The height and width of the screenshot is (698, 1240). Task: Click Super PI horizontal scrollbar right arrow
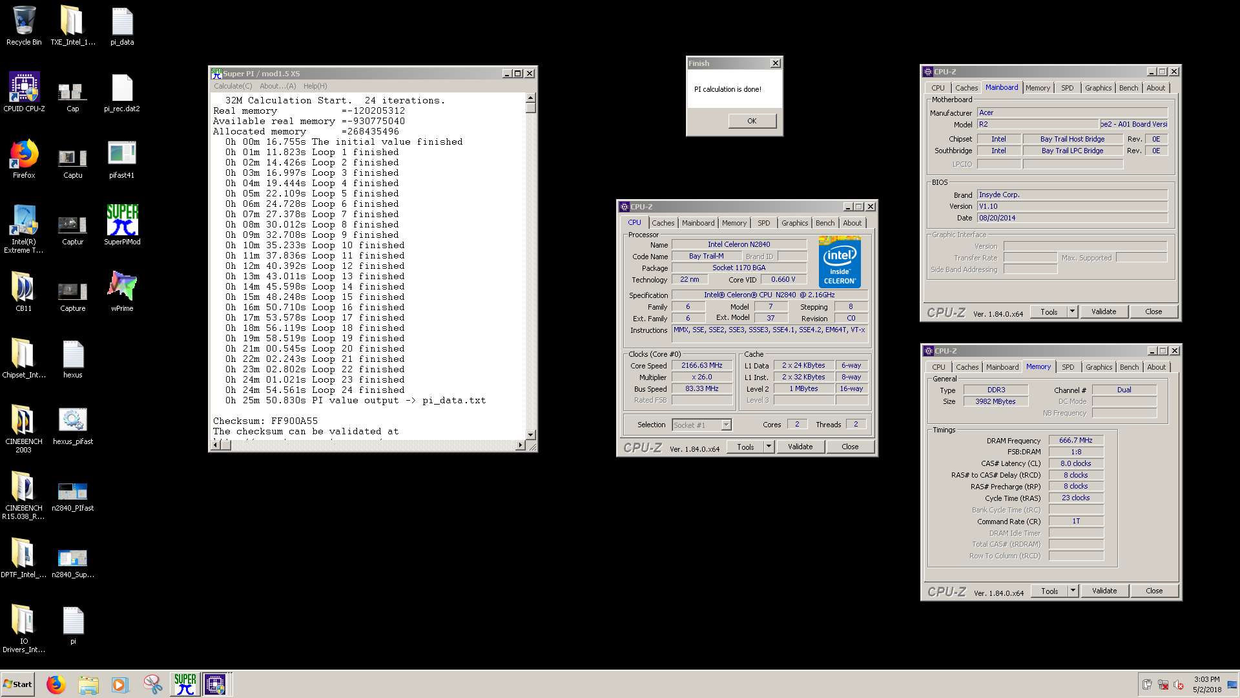pyautogui.click(x=521, y=445)
